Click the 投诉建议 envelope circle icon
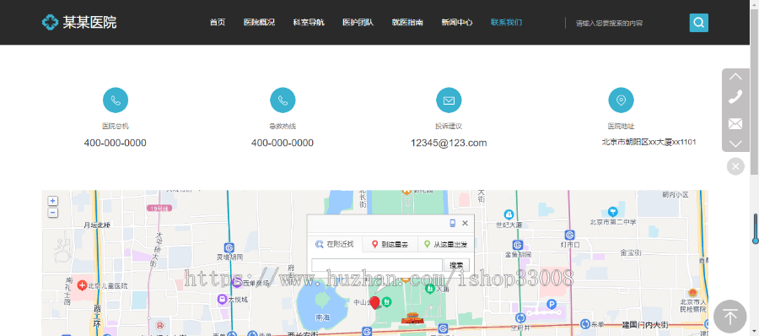The height and width of the screenshot is (336, 759). (449, 100)
